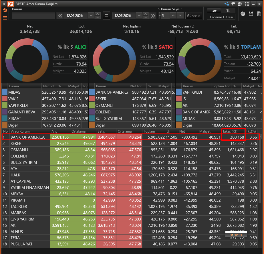Click the save floppy disk icon

point(251,14)
